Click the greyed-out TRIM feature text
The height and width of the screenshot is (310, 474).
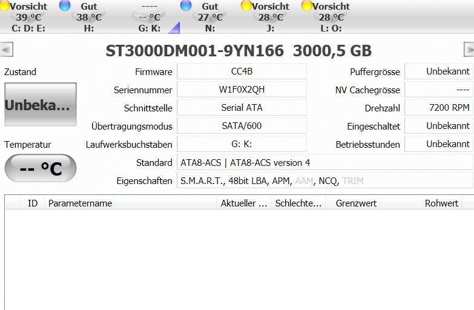click(353, 181)
